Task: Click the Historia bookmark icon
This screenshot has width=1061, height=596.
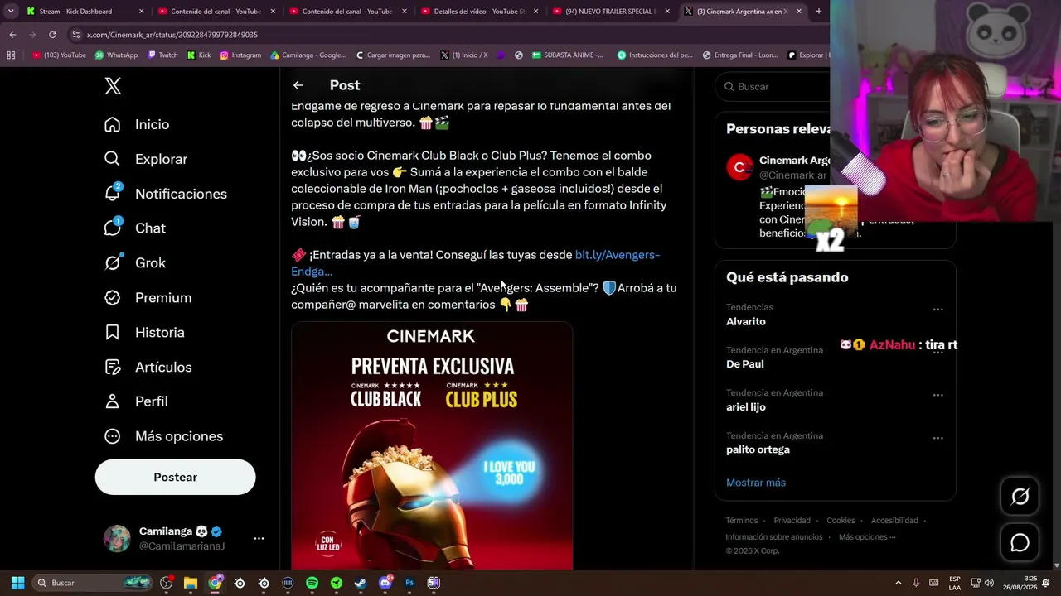Action: click(x=113, y=332)
